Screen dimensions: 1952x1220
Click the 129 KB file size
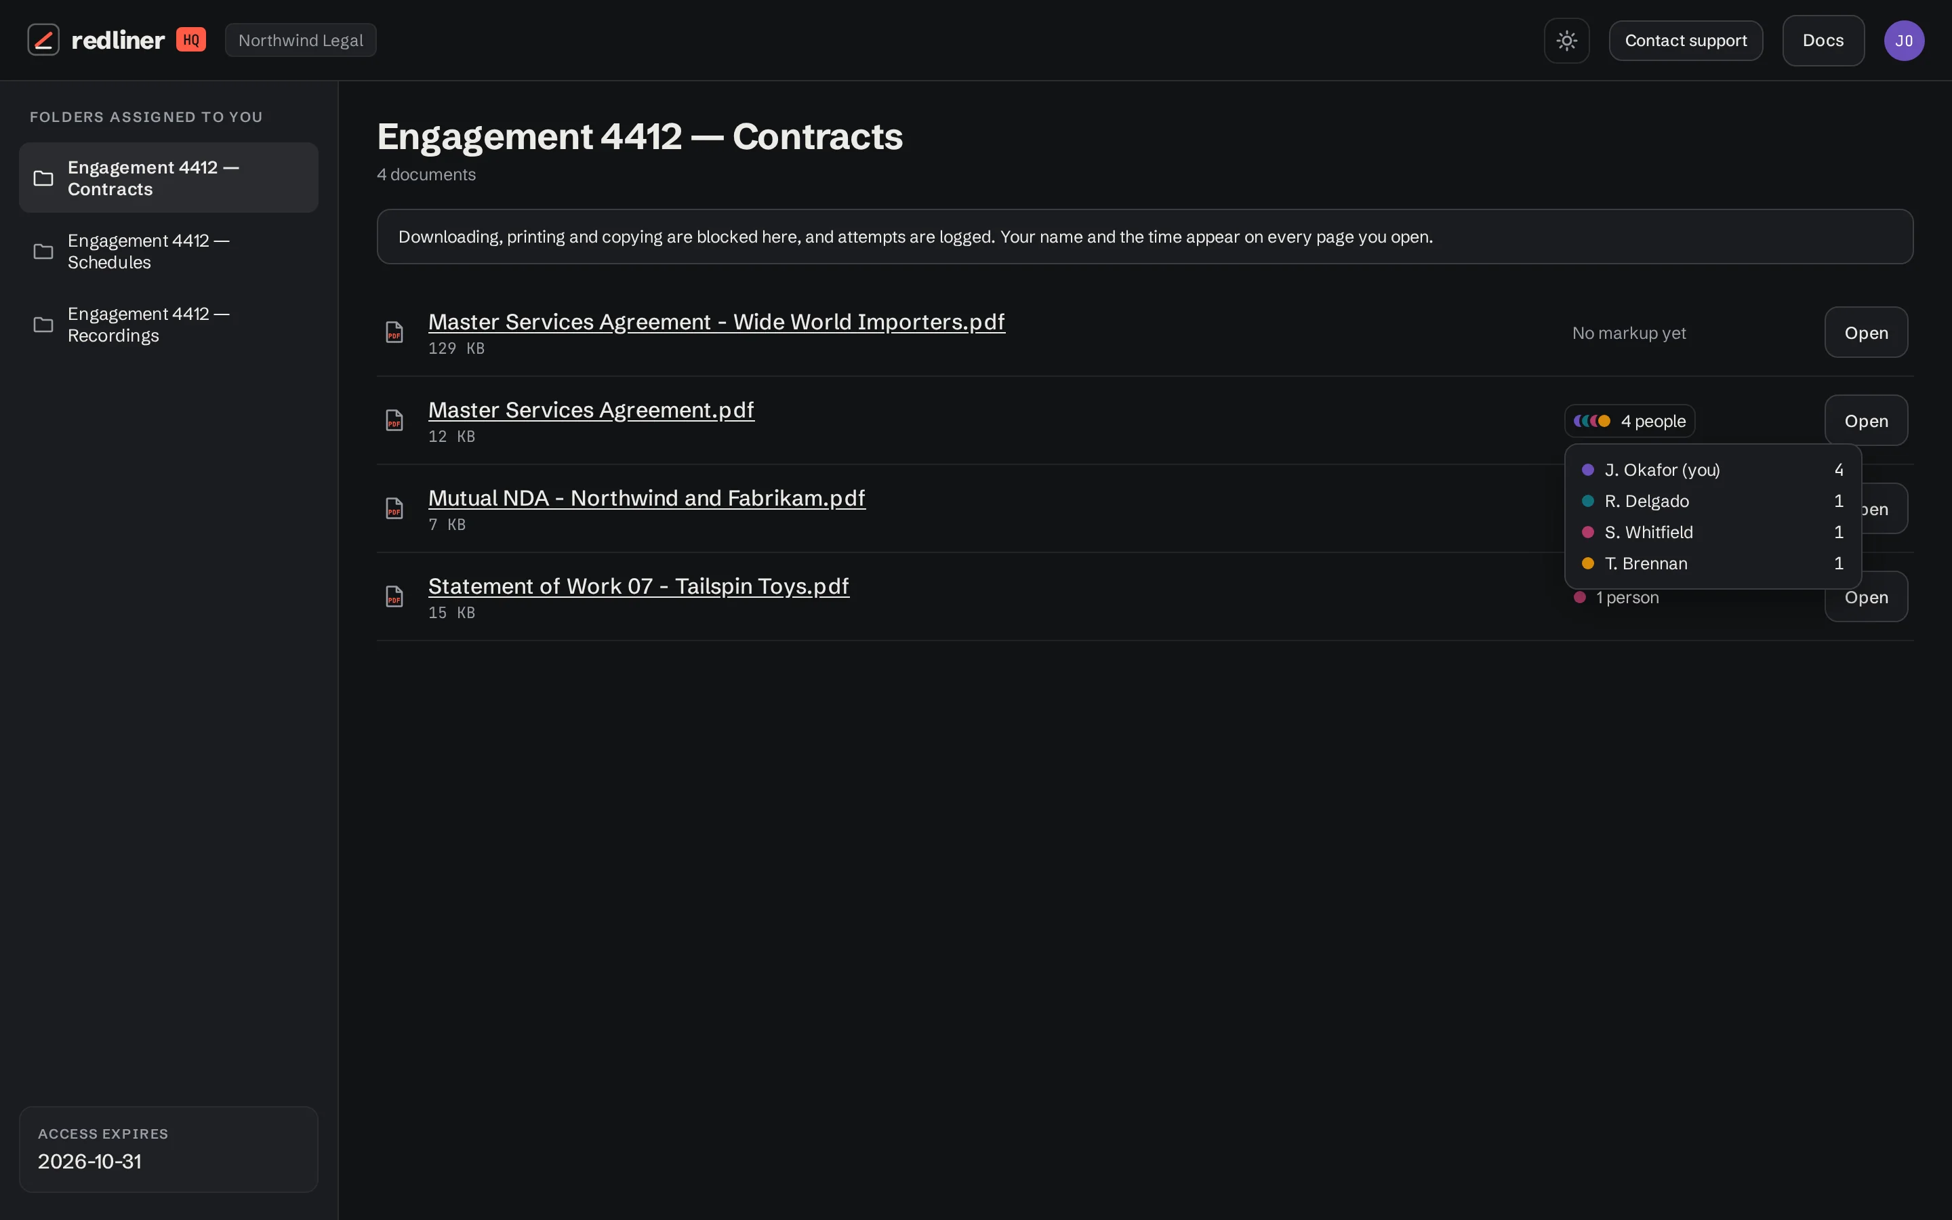(455, 348)
